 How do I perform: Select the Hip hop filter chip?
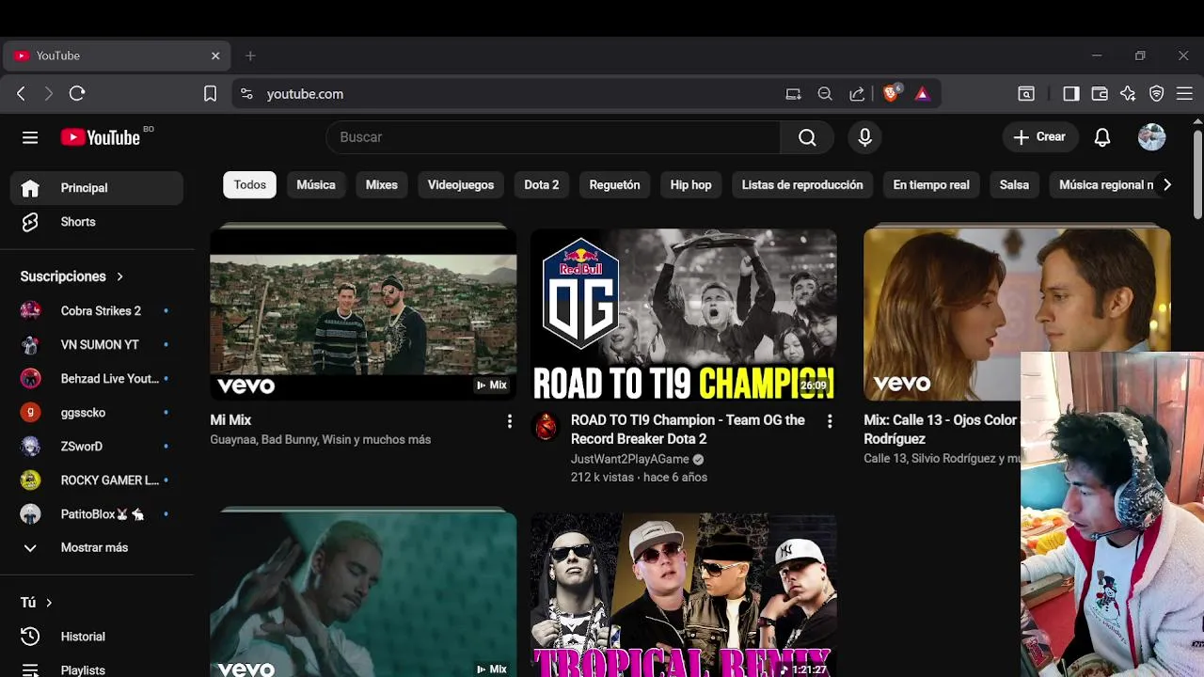pos(691,185)
